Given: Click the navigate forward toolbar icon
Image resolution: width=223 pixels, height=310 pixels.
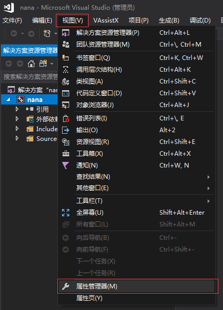Looking at the screenshot, I should [x=31, y=34].
